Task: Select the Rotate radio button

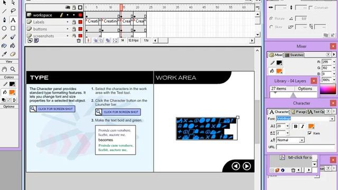Action: pyautogui.click(x=271, y=18)
